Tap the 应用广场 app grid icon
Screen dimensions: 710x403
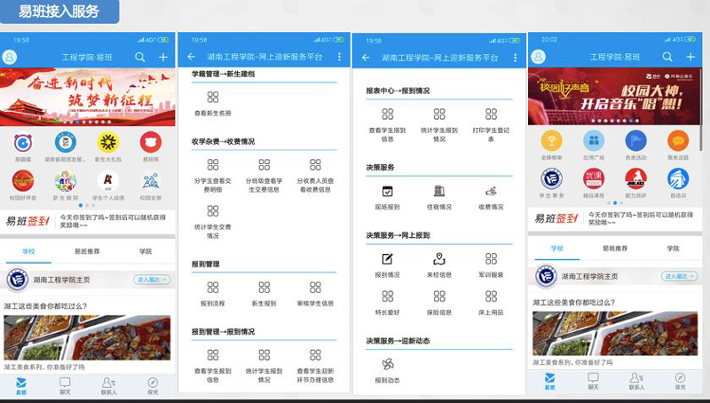coord(594,141)
